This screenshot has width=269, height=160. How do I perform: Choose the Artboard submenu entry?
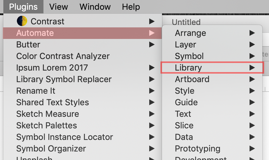[212, 79]
